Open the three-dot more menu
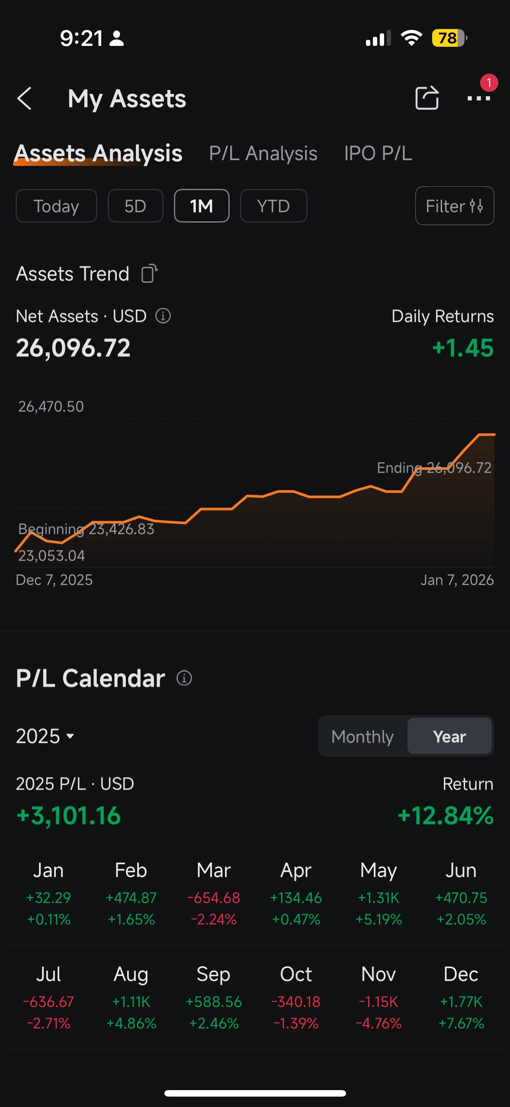Image resolution: width=510 pixels, height=1107 pixels. (x=479, y=98)
